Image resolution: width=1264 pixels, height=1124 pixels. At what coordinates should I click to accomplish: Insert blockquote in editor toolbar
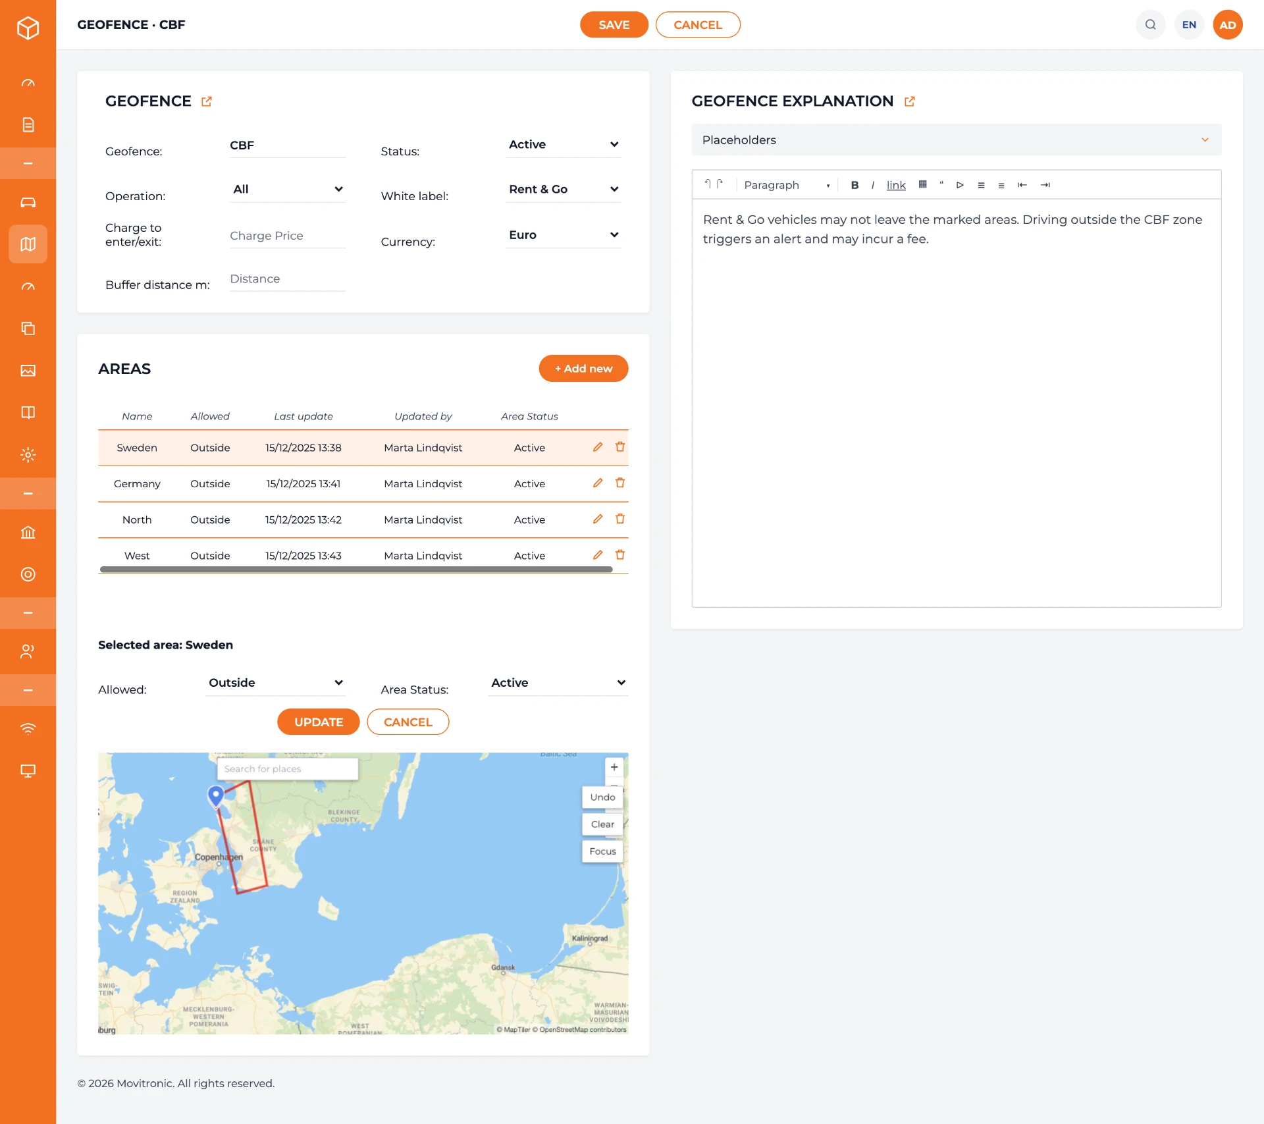click(941, 185)
